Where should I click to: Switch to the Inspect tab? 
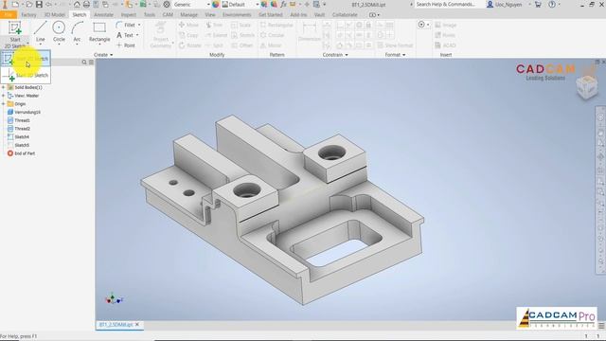pos(129,15)
